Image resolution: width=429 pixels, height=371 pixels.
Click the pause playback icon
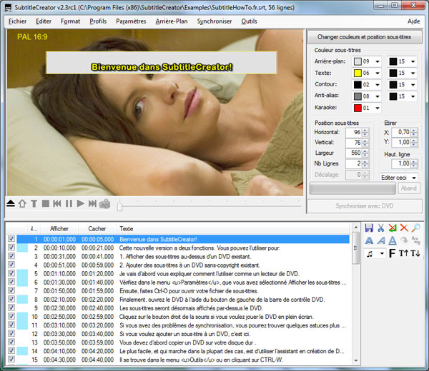coord(69,203)
